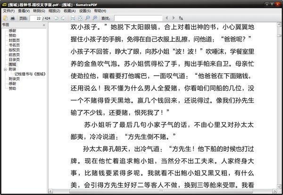Viewport: 283px width, 195px height.
Task: Click the page number input showing 22
Action: 36,18
